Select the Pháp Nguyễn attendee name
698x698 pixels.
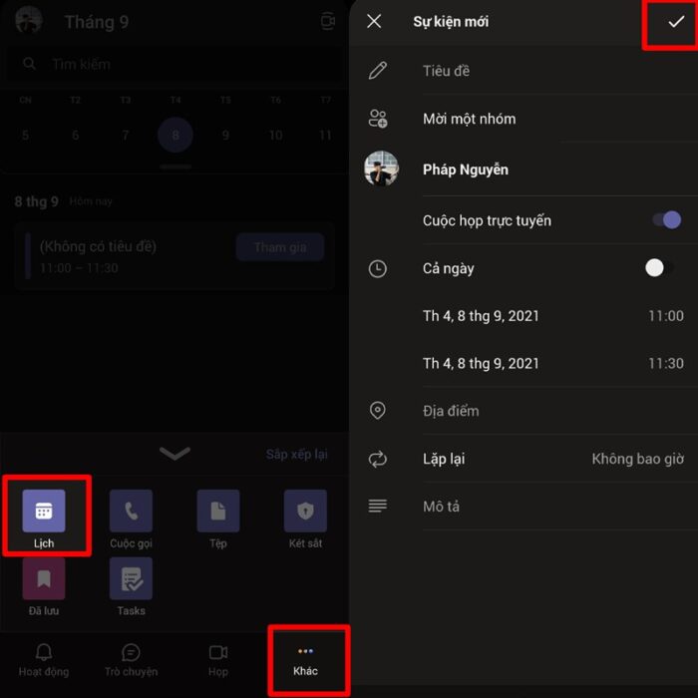pyautogui.click(x=466, y=170)
